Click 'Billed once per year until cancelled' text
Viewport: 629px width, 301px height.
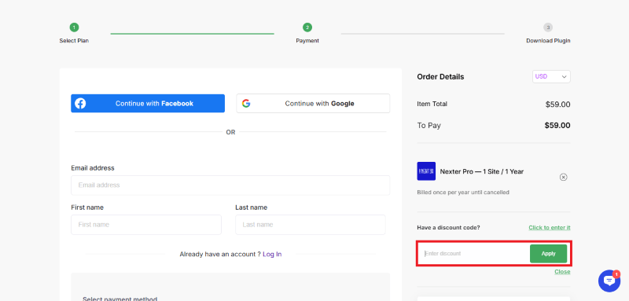(463, 193)
